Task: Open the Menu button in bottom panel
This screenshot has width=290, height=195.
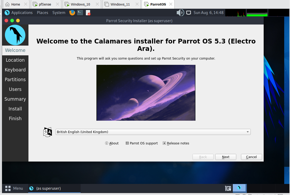Action: 14,188
